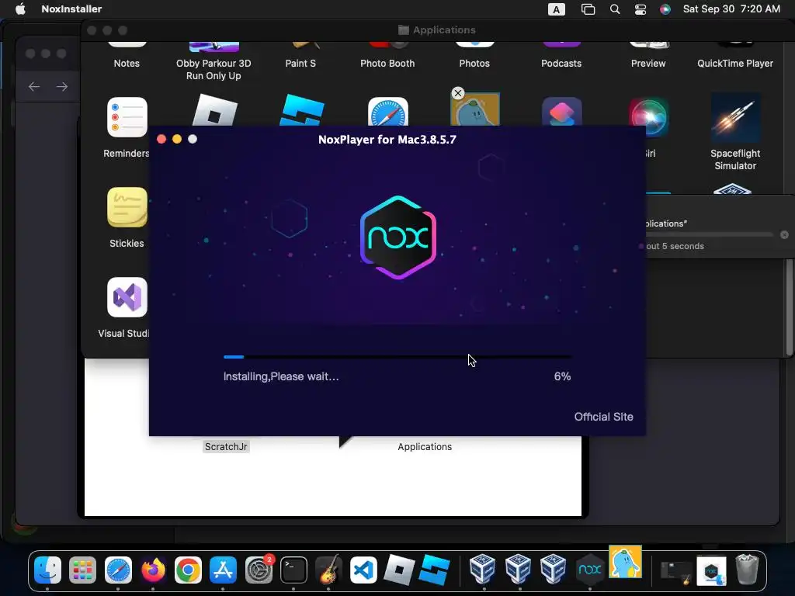Viewport: 795px width, 596px height.
Task: Cancel the copy progress dialog
Action: (784, 234)
